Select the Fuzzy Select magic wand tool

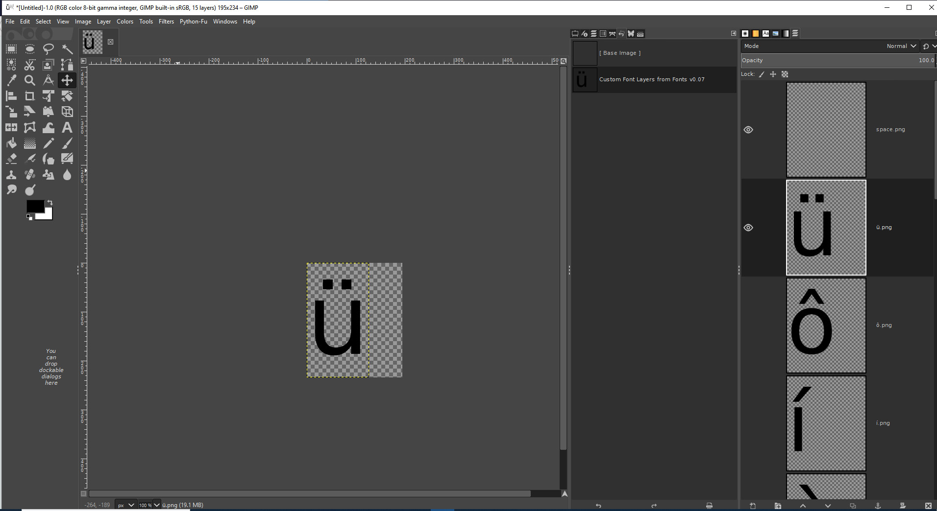coord(67,49)
